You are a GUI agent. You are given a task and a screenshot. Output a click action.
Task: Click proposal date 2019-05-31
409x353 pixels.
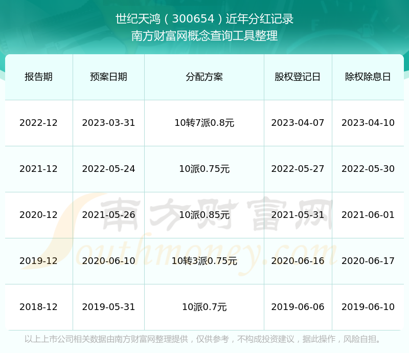pos(108,307)
